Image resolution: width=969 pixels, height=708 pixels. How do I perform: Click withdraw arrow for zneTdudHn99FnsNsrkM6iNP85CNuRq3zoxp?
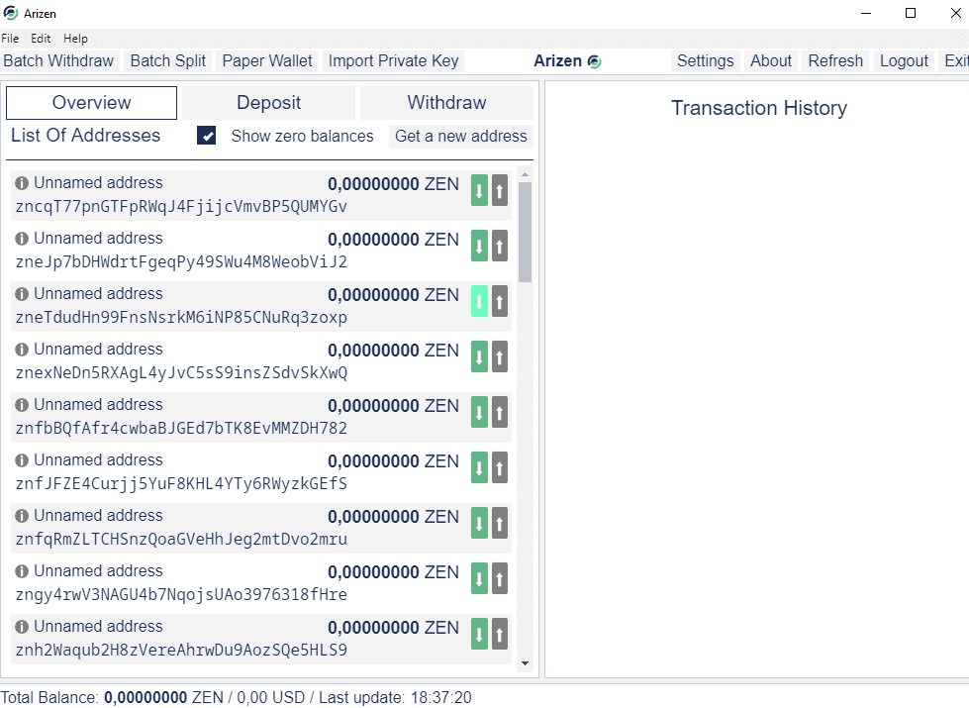pos(499,301)
